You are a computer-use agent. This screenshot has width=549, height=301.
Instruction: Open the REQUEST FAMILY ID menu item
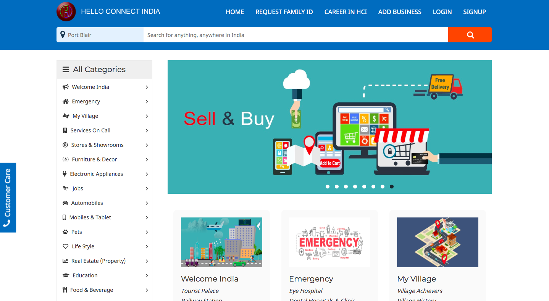click(x=284, y=12)
